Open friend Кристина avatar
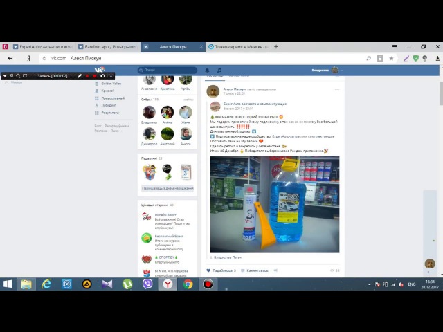Image resolution: width=443 pixels, height=332 pixels. (x=168, y=80)
